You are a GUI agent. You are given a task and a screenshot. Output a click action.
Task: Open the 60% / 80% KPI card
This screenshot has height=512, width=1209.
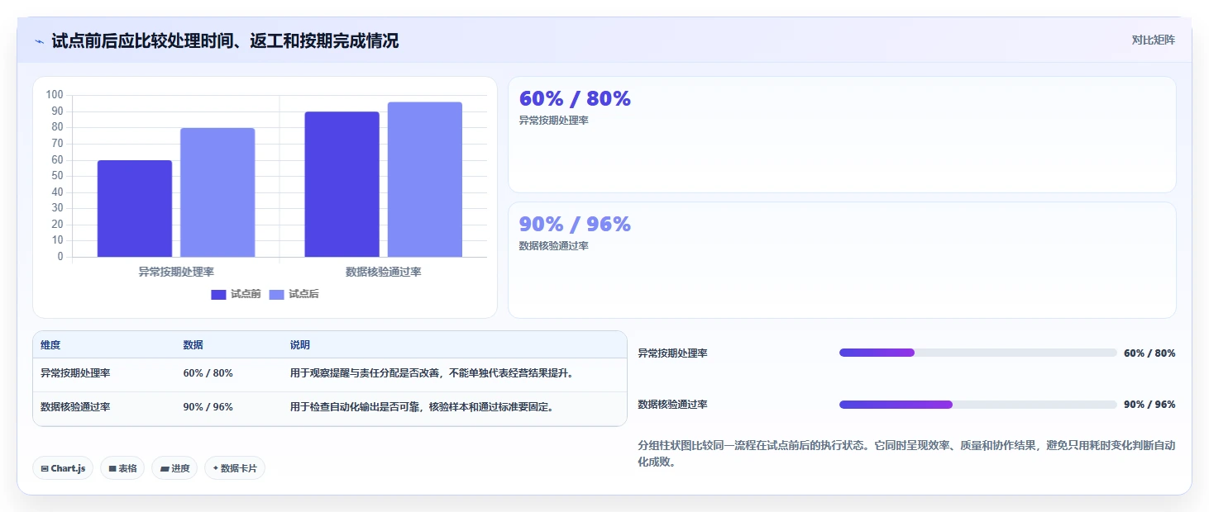click(x=842, y=135)
